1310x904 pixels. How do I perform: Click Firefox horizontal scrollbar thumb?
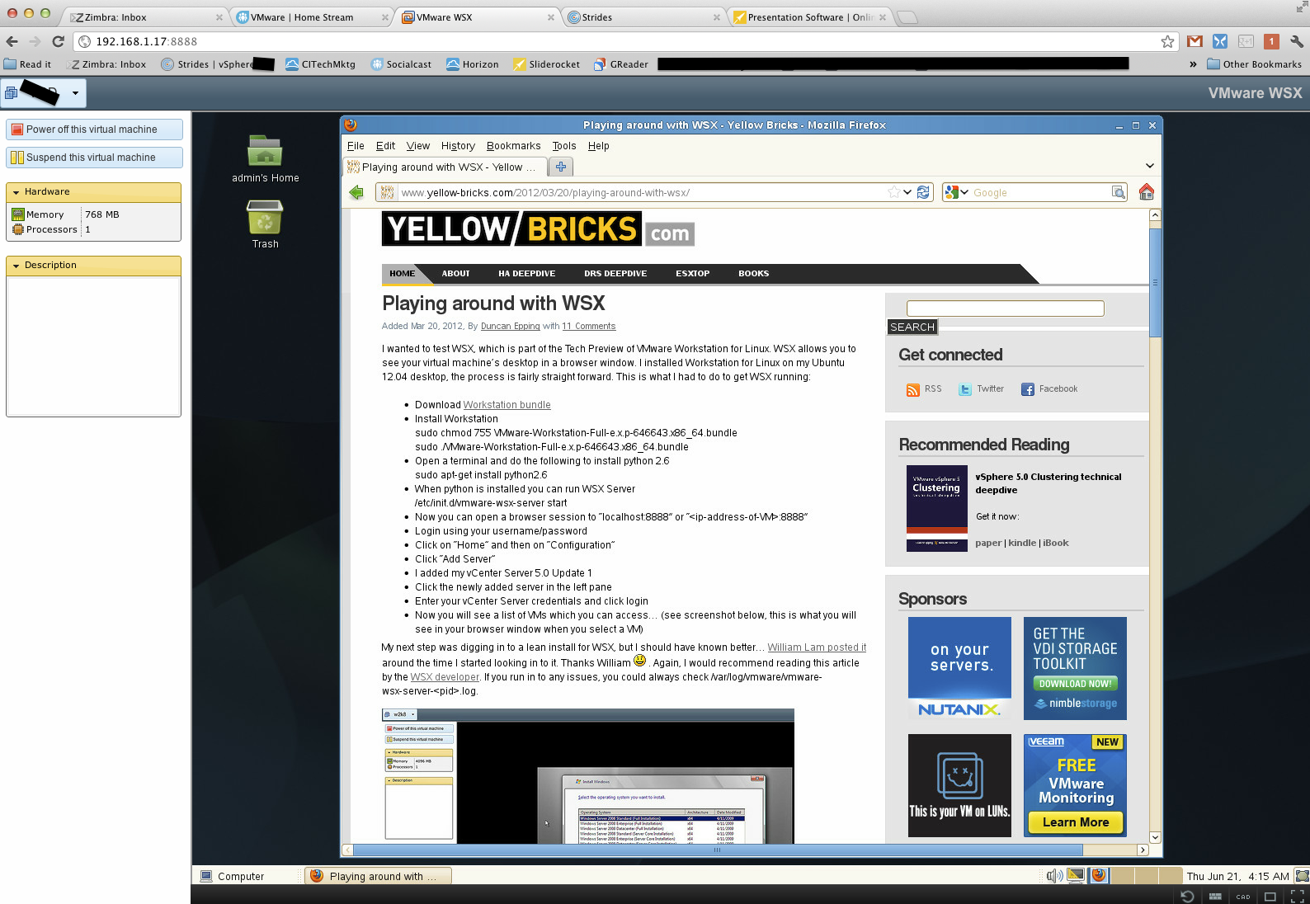[716, 850]
